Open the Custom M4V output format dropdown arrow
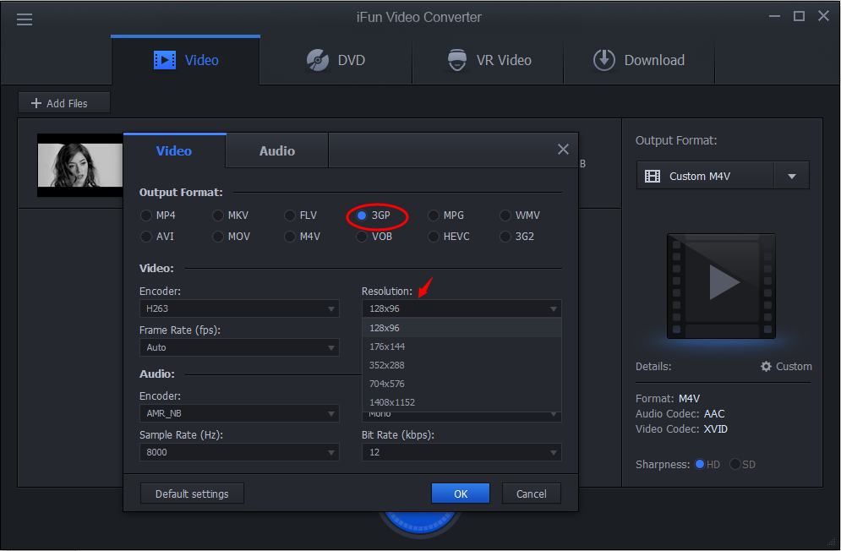This screenshot has width=841, height=551. [x=792, y=176]
